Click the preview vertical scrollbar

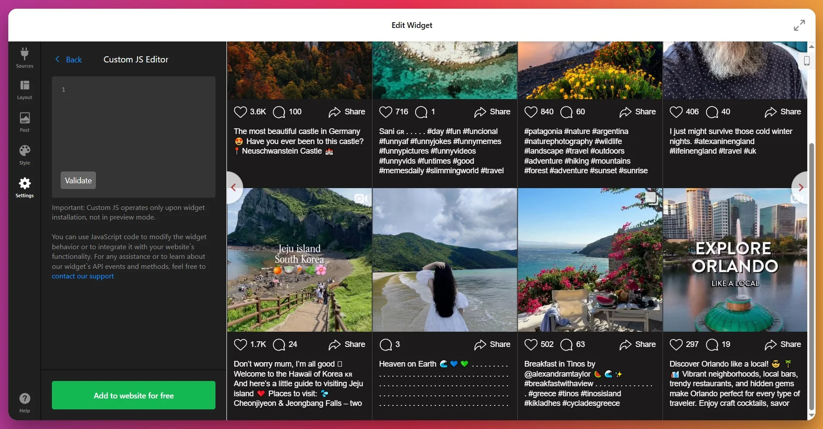(811, 275)
